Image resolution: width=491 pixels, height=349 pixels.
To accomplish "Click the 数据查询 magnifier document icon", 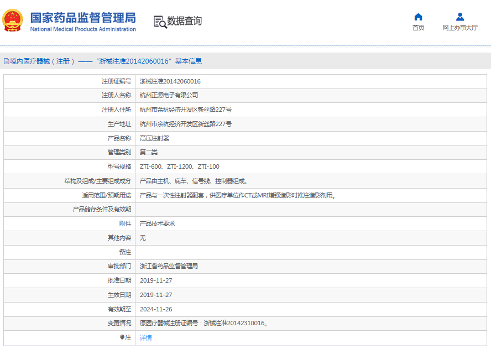I will [x=160, y=22].
